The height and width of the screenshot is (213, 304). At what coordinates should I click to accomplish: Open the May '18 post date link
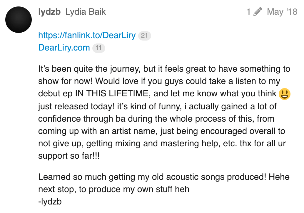point(282,12)
